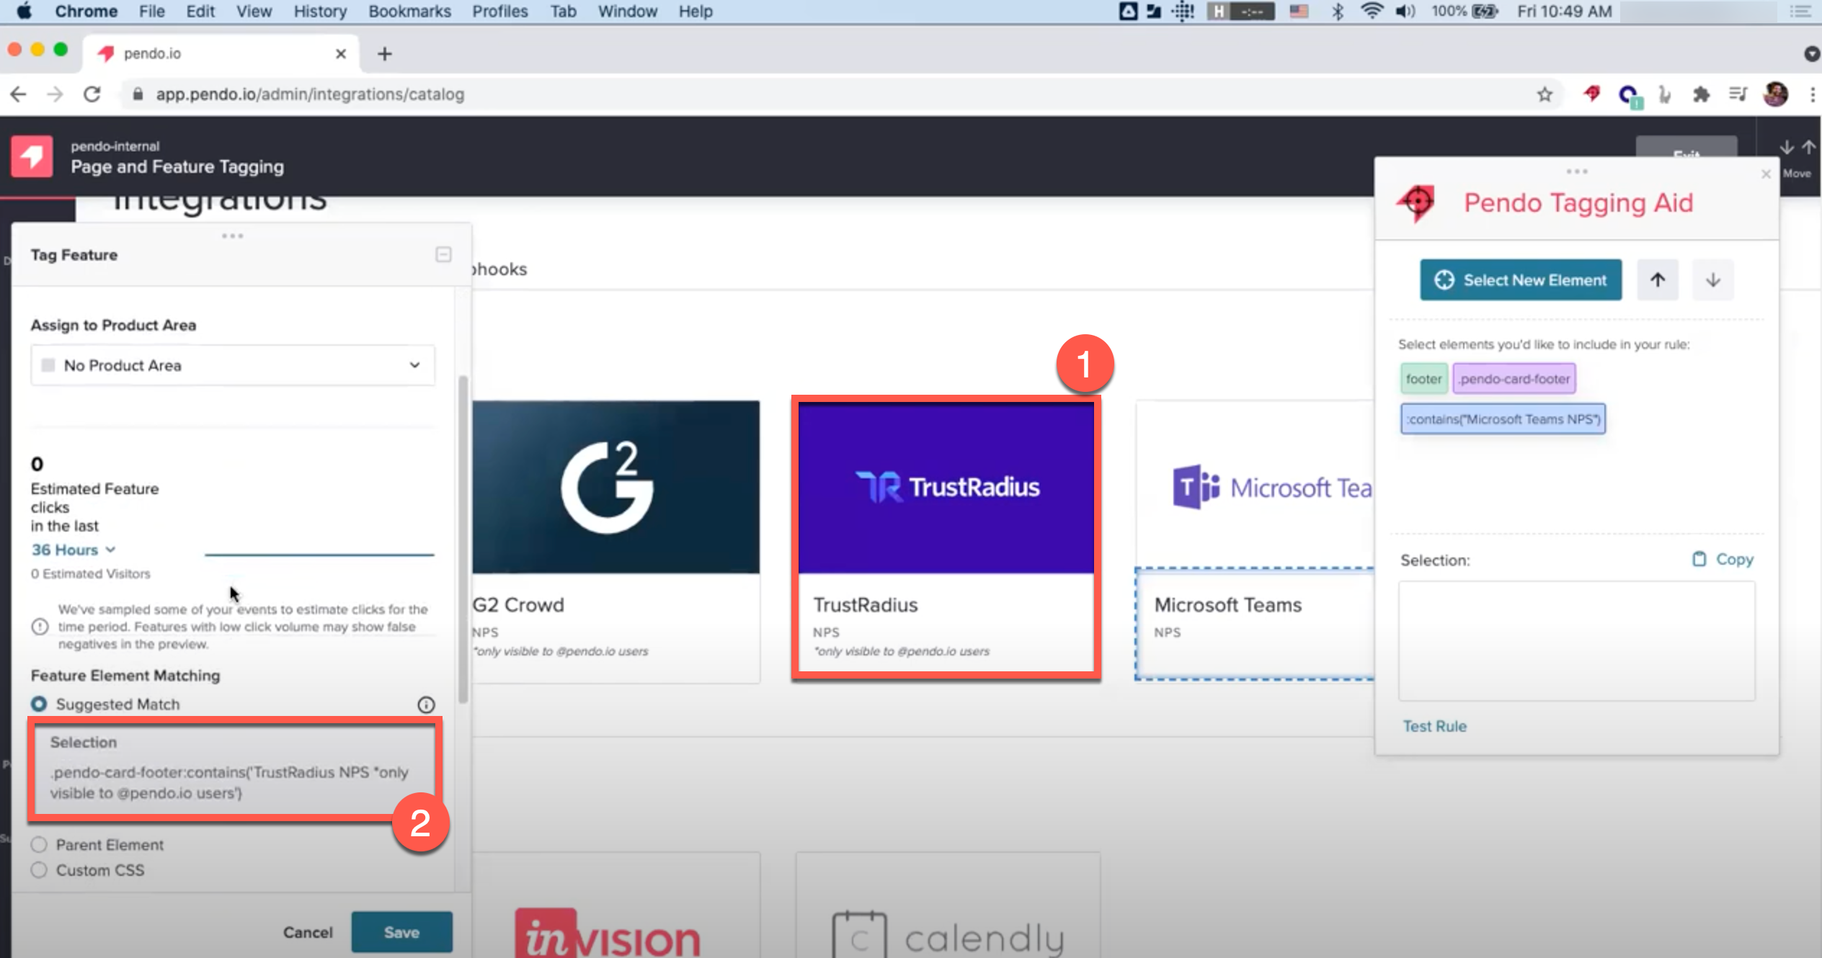Minimize the Tag Feature panel

coord(443,254)
